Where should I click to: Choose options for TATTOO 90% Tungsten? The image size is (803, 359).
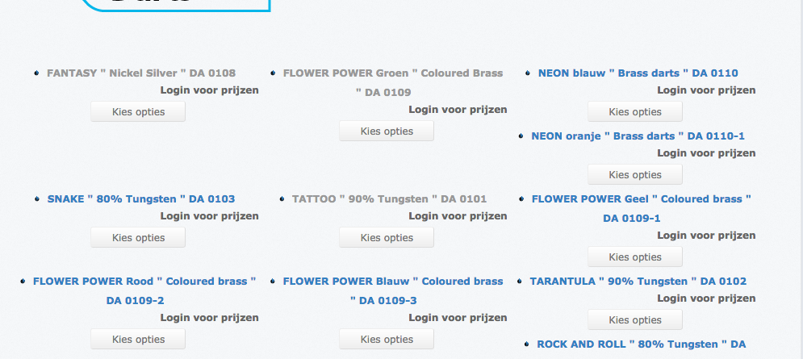pos(387,237)
